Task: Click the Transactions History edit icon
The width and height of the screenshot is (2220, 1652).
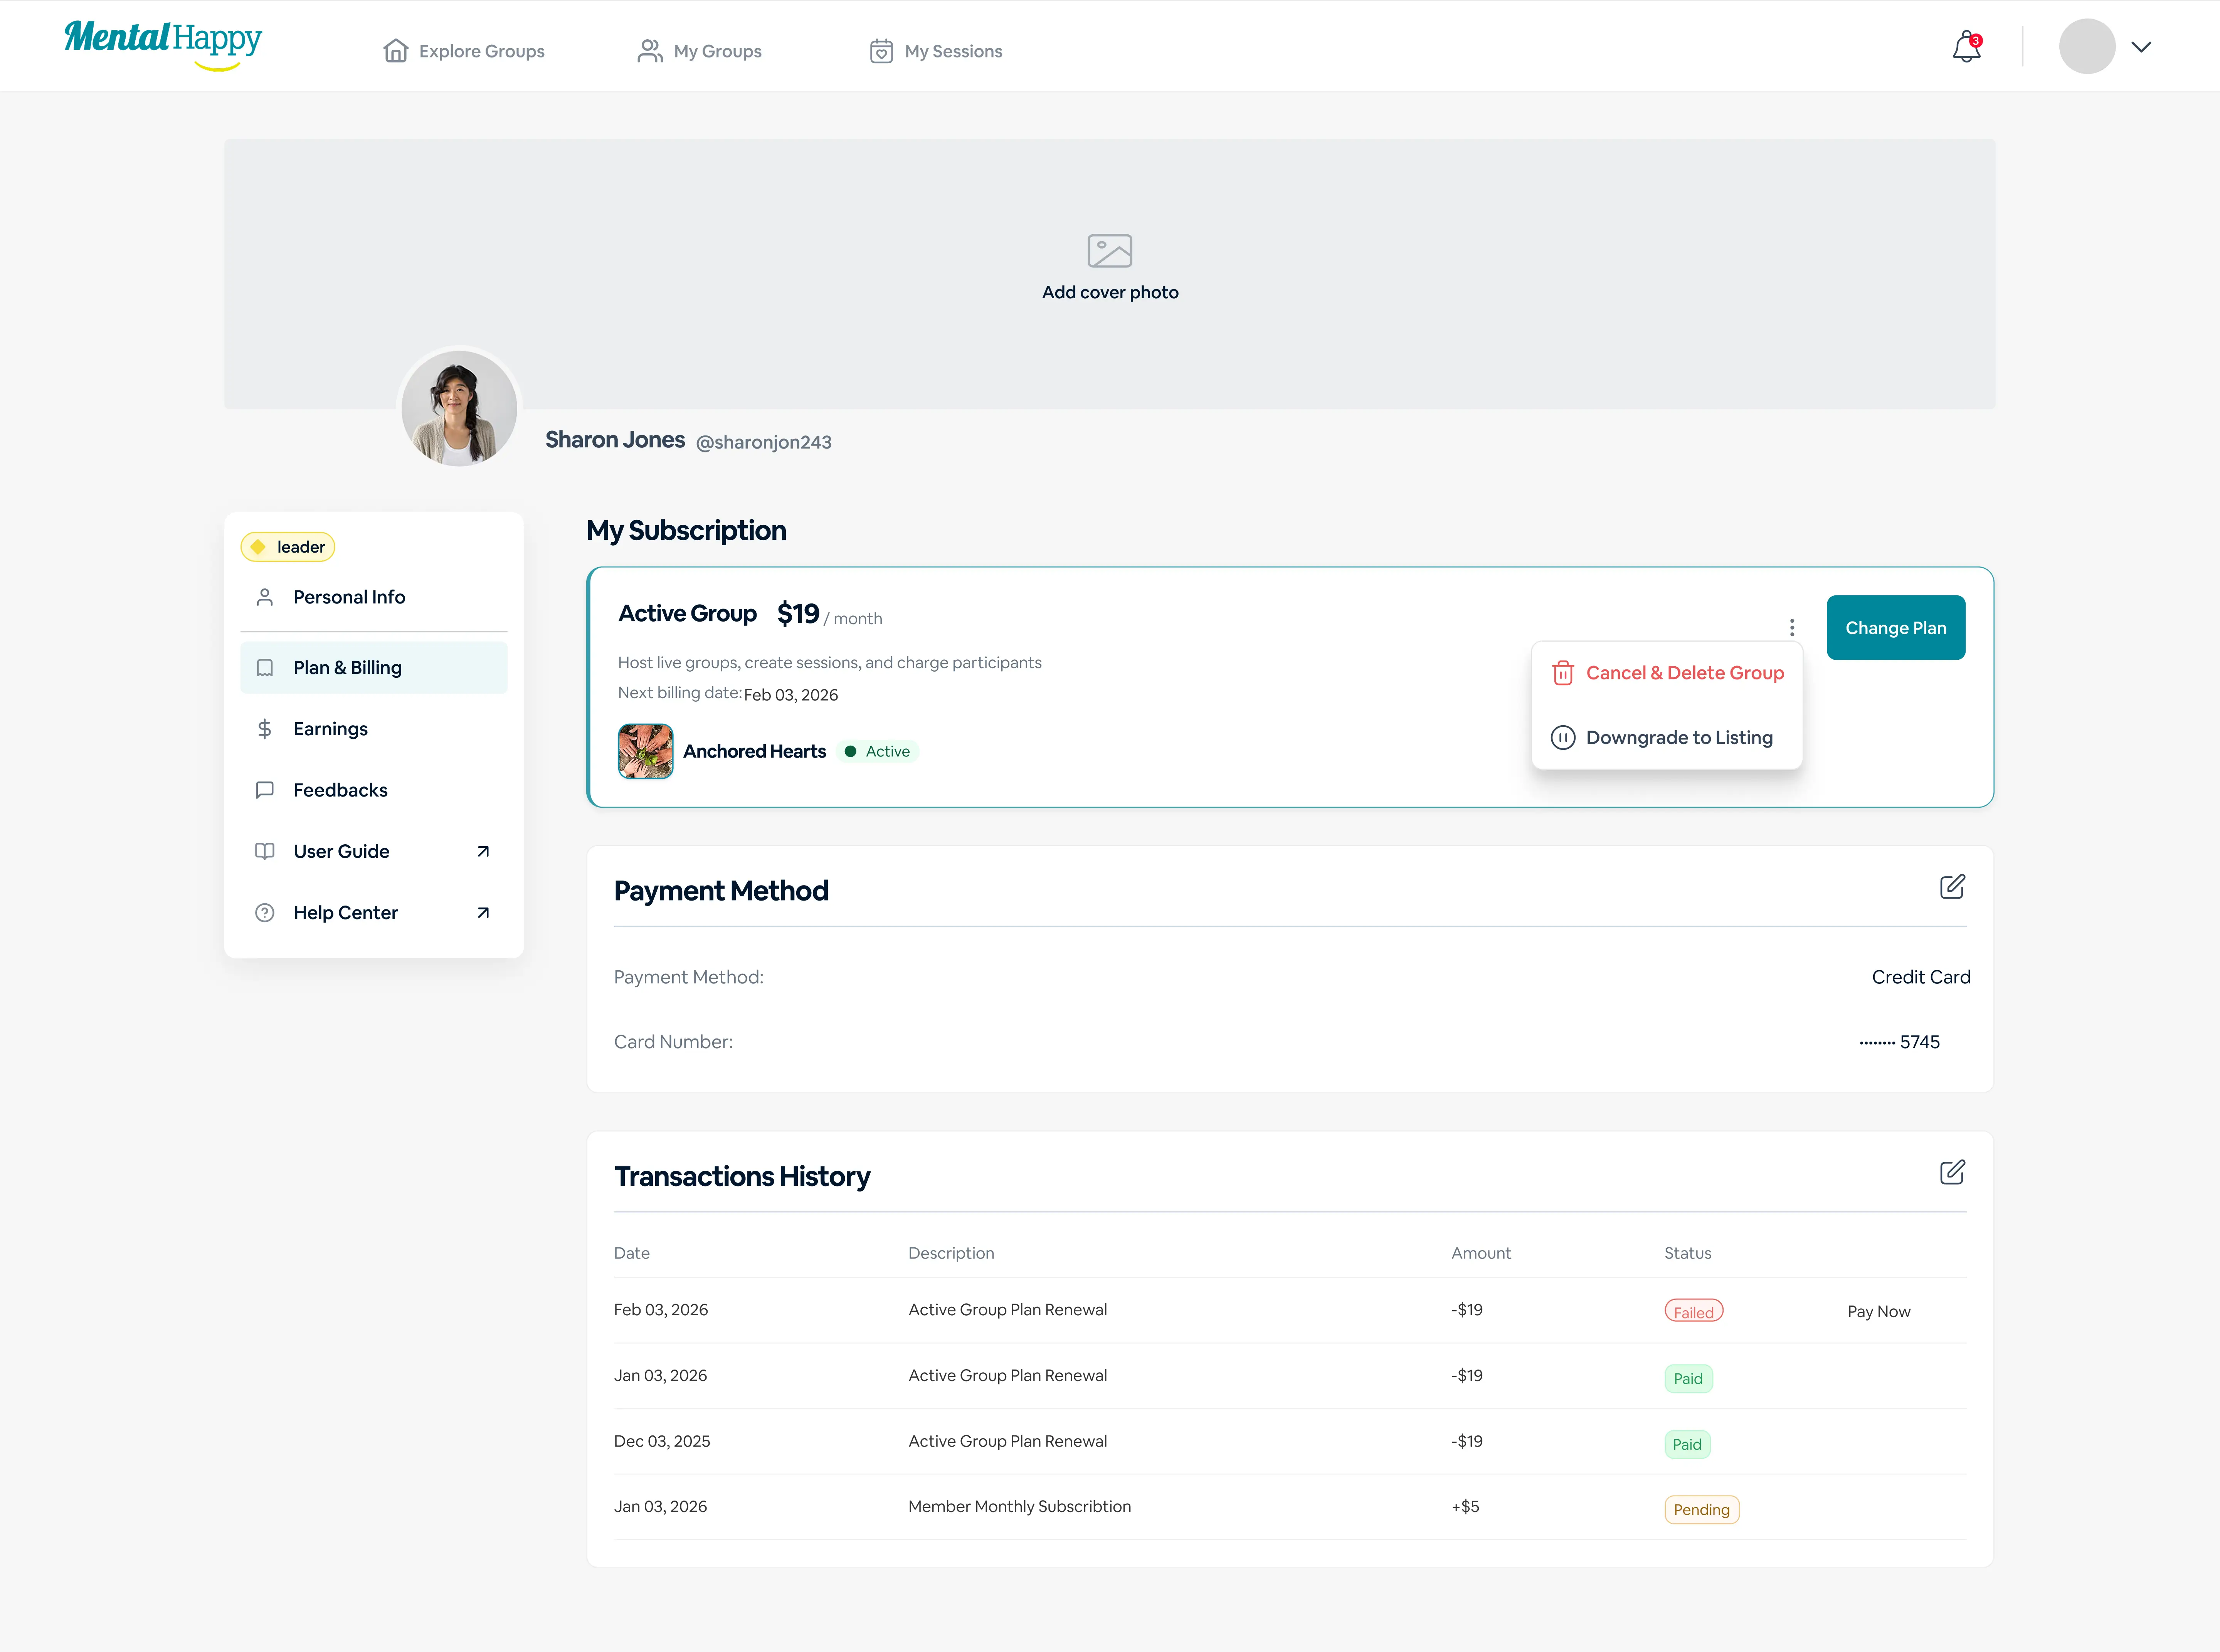Action: coord(1953,1172)
